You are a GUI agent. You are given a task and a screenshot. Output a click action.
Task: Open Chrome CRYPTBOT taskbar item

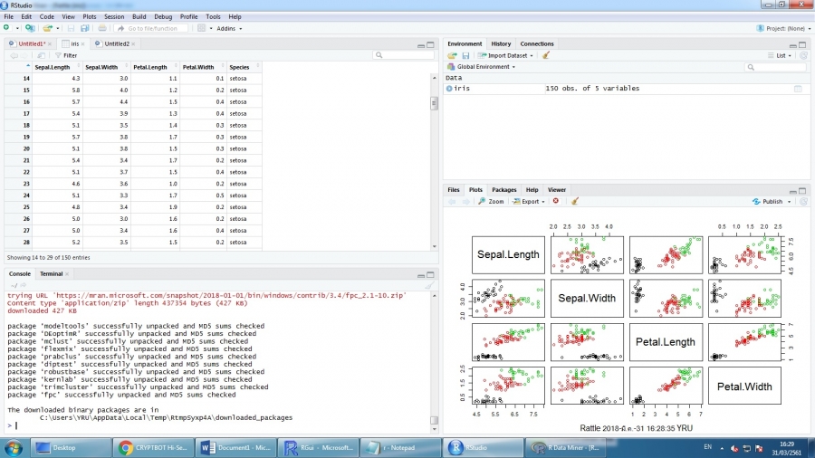(153, 448)
